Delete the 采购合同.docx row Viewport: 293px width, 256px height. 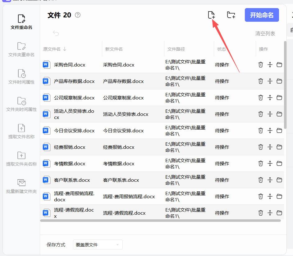260,65
